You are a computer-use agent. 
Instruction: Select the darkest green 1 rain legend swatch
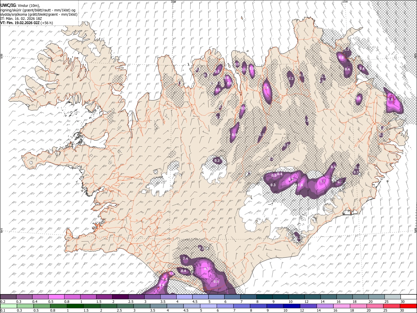[75, 306]
